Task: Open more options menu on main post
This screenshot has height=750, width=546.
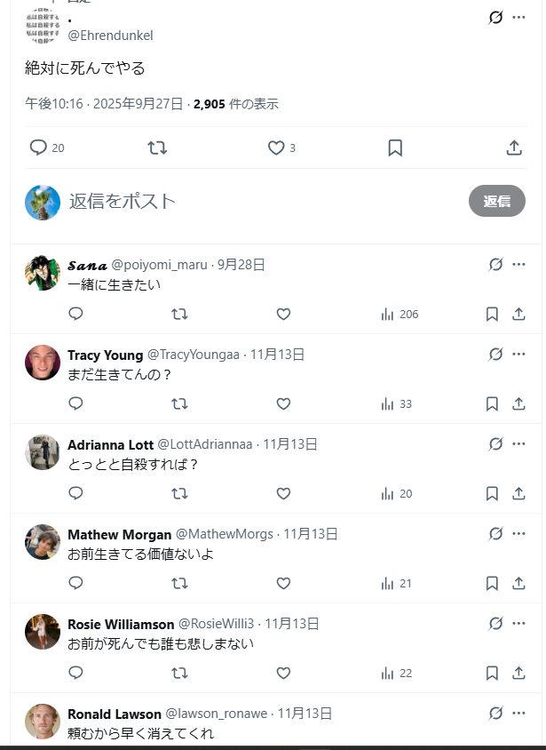Action: [518, 17]
